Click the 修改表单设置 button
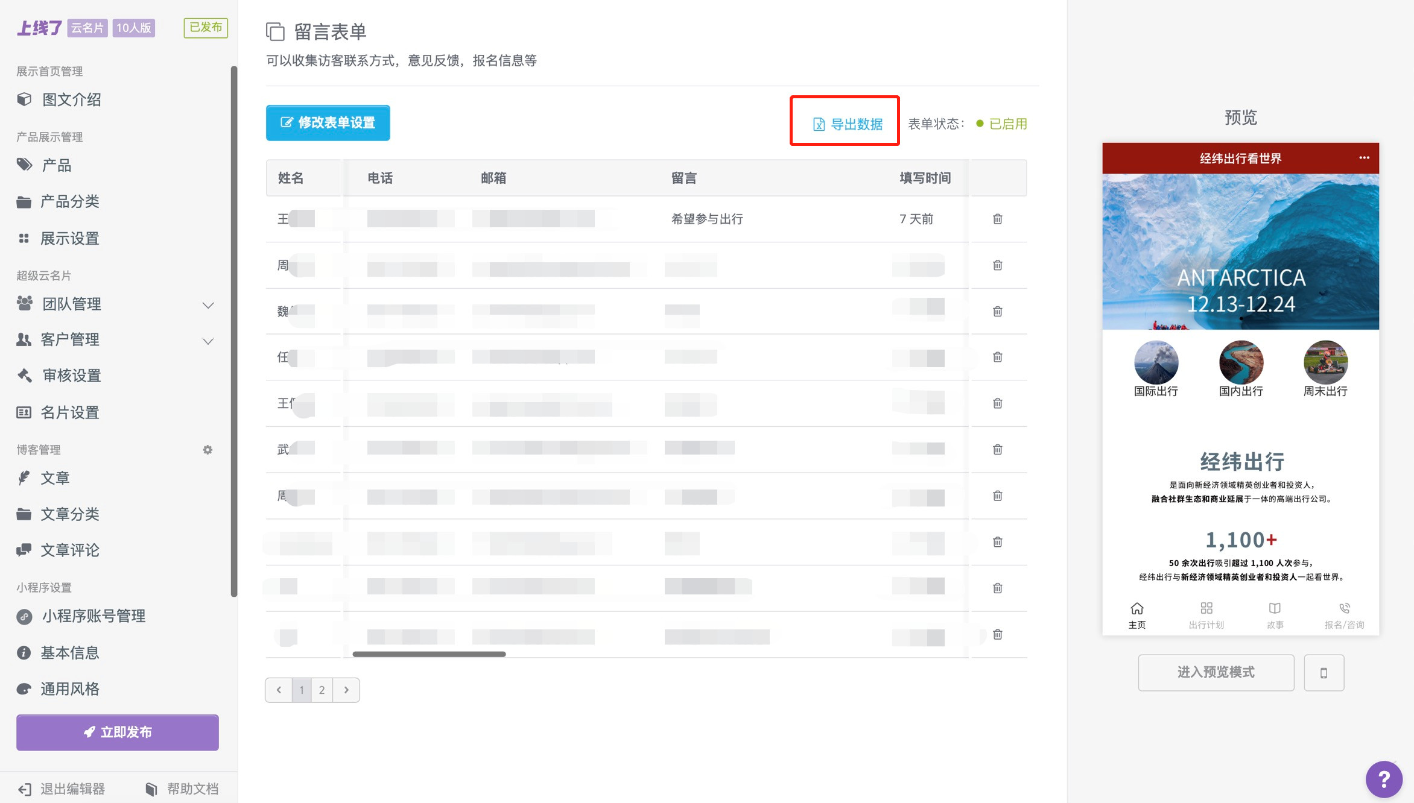Screen dimensions: 1414x803 (328, 123)
